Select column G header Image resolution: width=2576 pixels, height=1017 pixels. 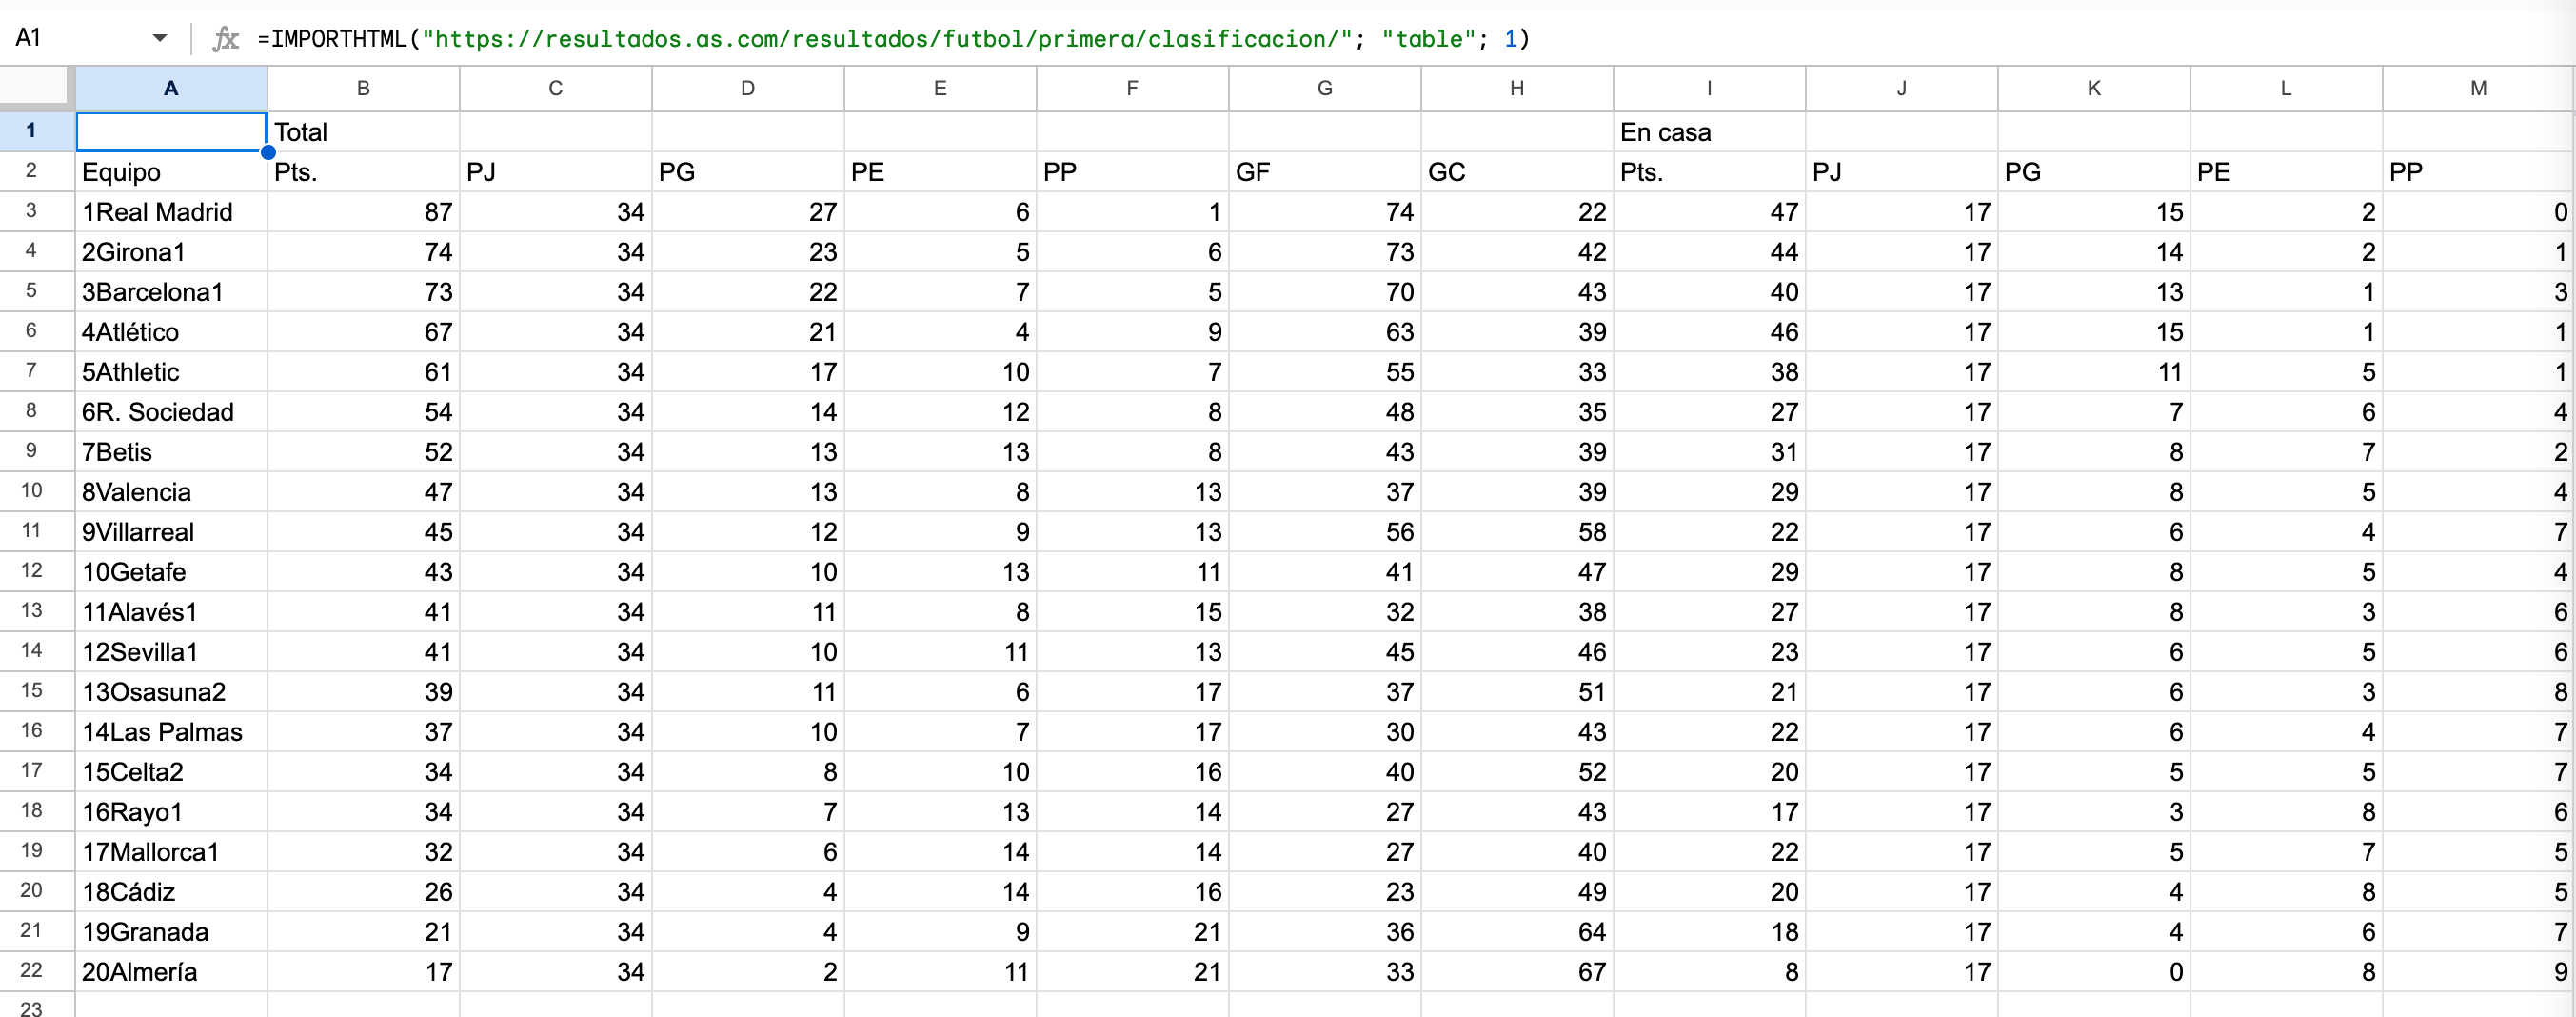pyautogui.click(x=1324, y=88)
